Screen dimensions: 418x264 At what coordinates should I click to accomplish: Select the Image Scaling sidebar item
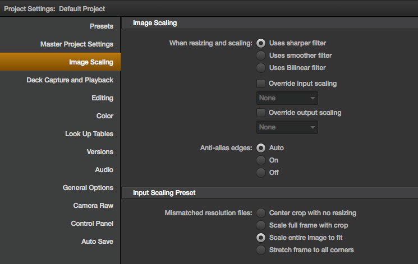pos(60,62)
